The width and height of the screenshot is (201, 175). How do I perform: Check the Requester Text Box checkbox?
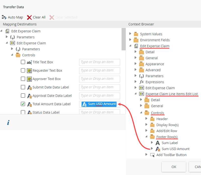[x=23, y=71]
